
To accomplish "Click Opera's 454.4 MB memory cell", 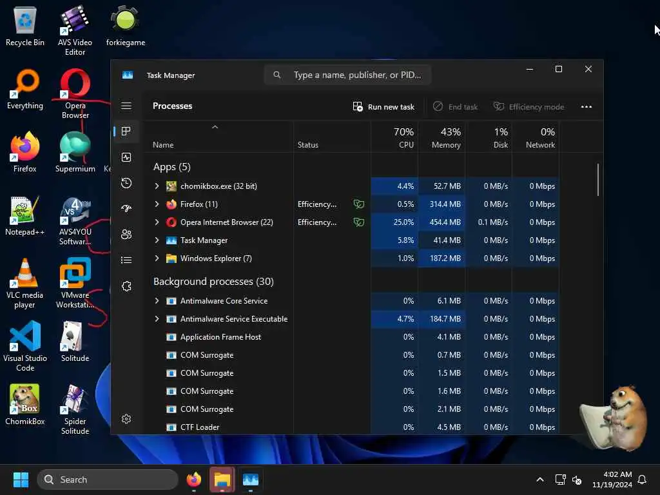I will 442,222.
